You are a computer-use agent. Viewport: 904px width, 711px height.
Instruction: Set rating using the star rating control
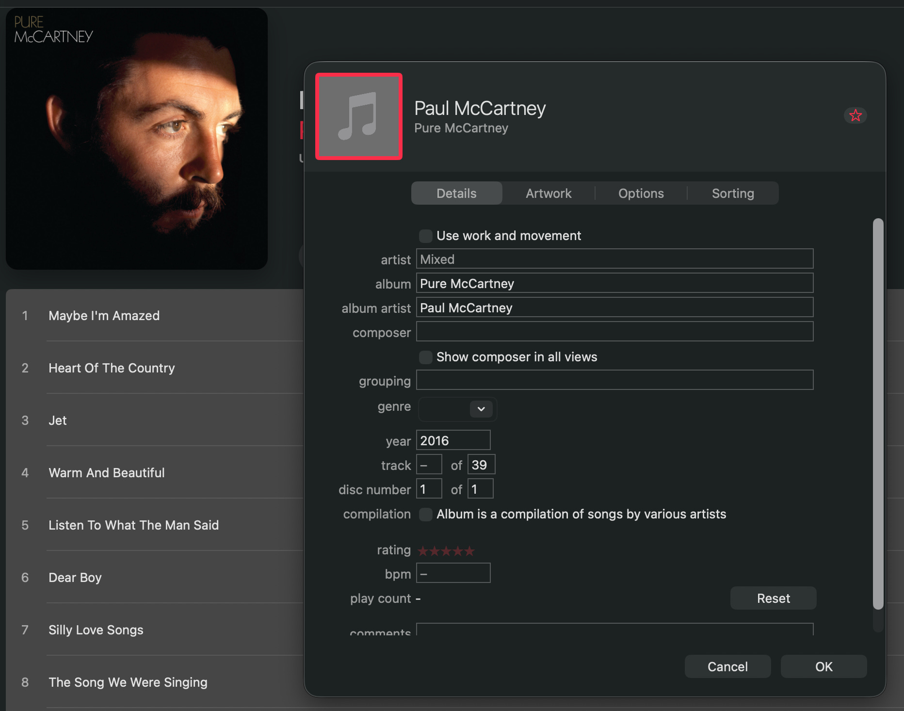(x=446, y=551)
